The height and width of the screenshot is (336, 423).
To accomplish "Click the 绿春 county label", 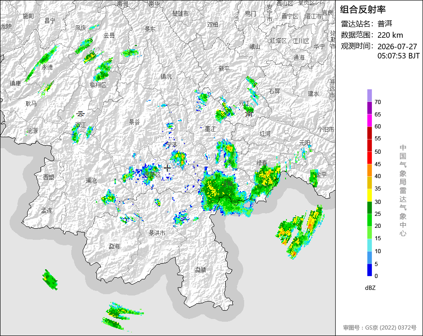I will (262, 163).
